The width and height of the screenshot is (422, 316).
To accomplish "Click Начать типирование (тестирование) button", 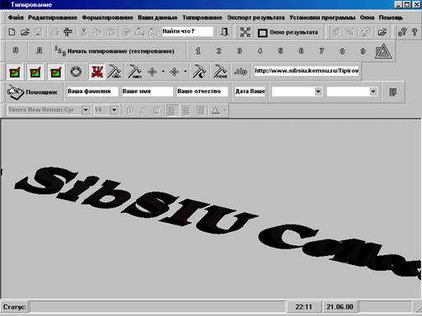I will pos(115,51).
